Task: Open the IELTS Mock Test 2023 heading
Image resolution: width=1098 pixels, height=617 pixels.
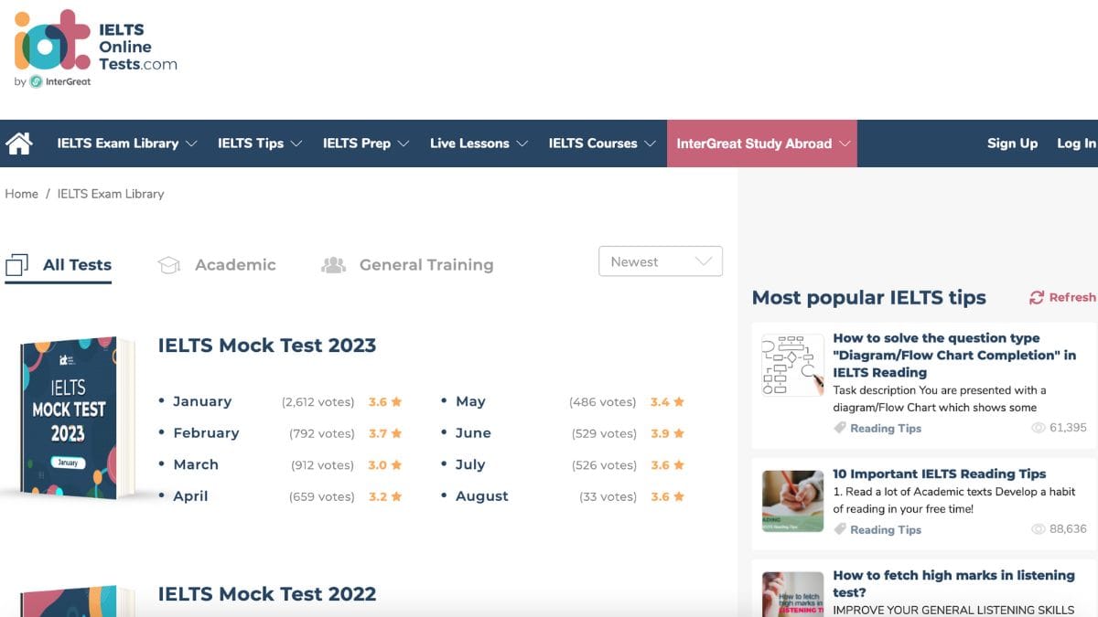Action: click(267, 346)
